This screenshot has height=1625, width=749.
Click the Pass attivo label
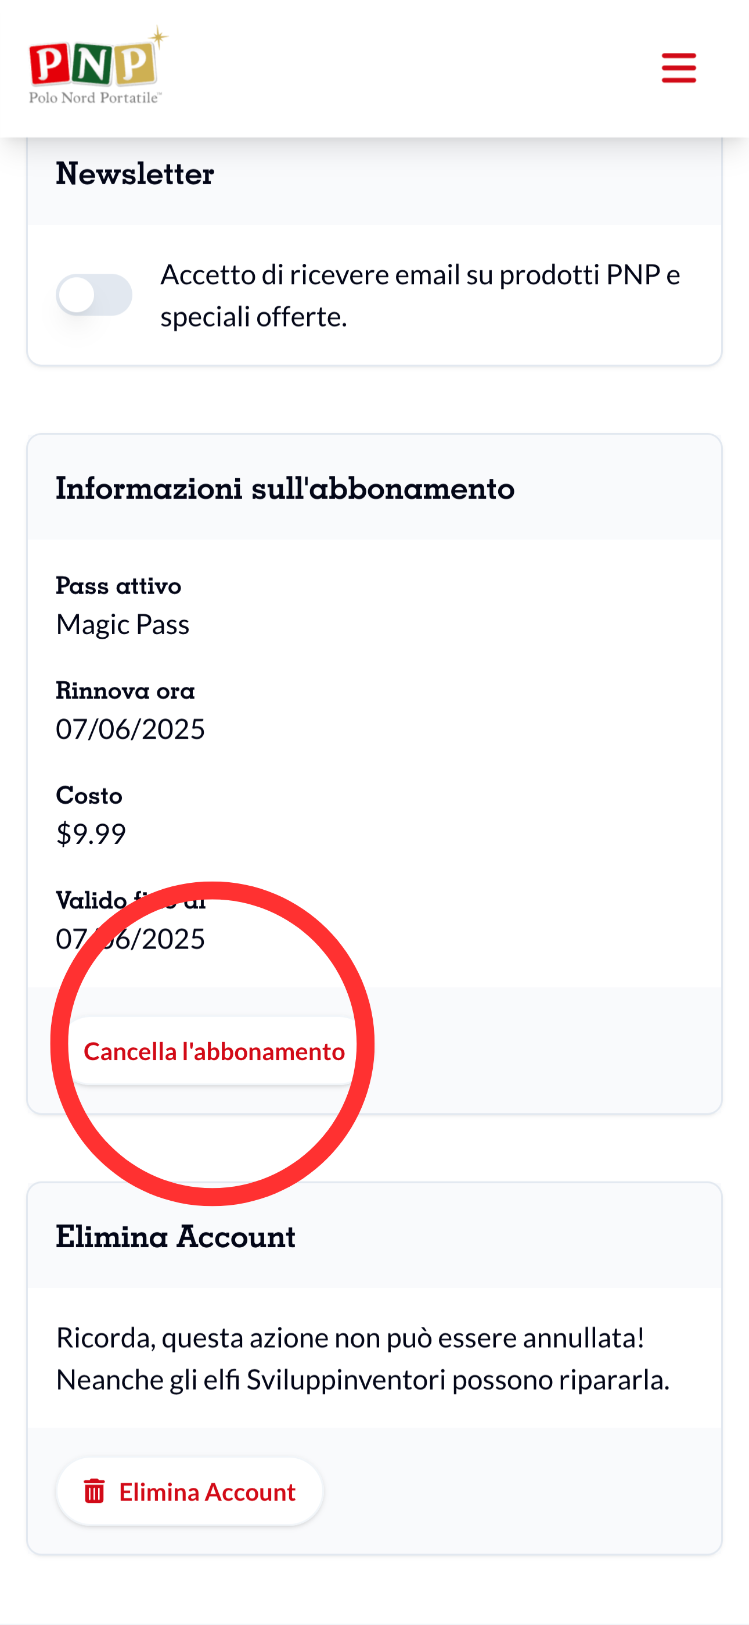[x=118, y=586]
